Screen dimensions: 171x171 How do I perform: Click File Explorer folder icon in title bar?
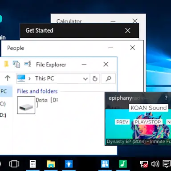tap(6, 64)
